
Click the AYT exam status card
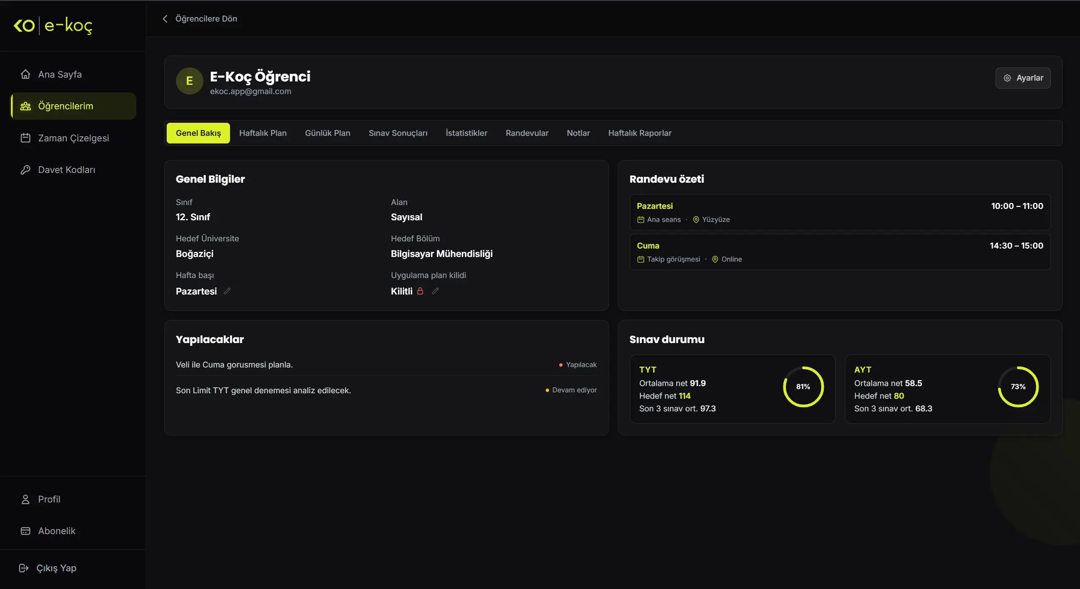pyautogui.click(x=947, y=389)
